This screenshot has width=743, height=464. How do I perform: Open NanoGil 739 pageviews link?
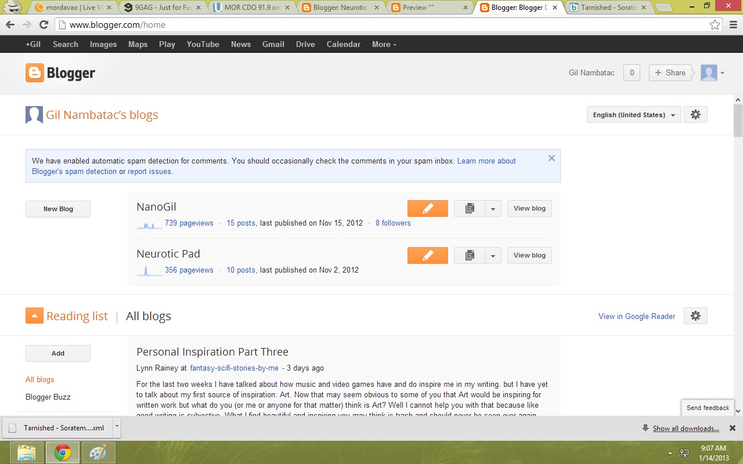[x=189, y=223]
